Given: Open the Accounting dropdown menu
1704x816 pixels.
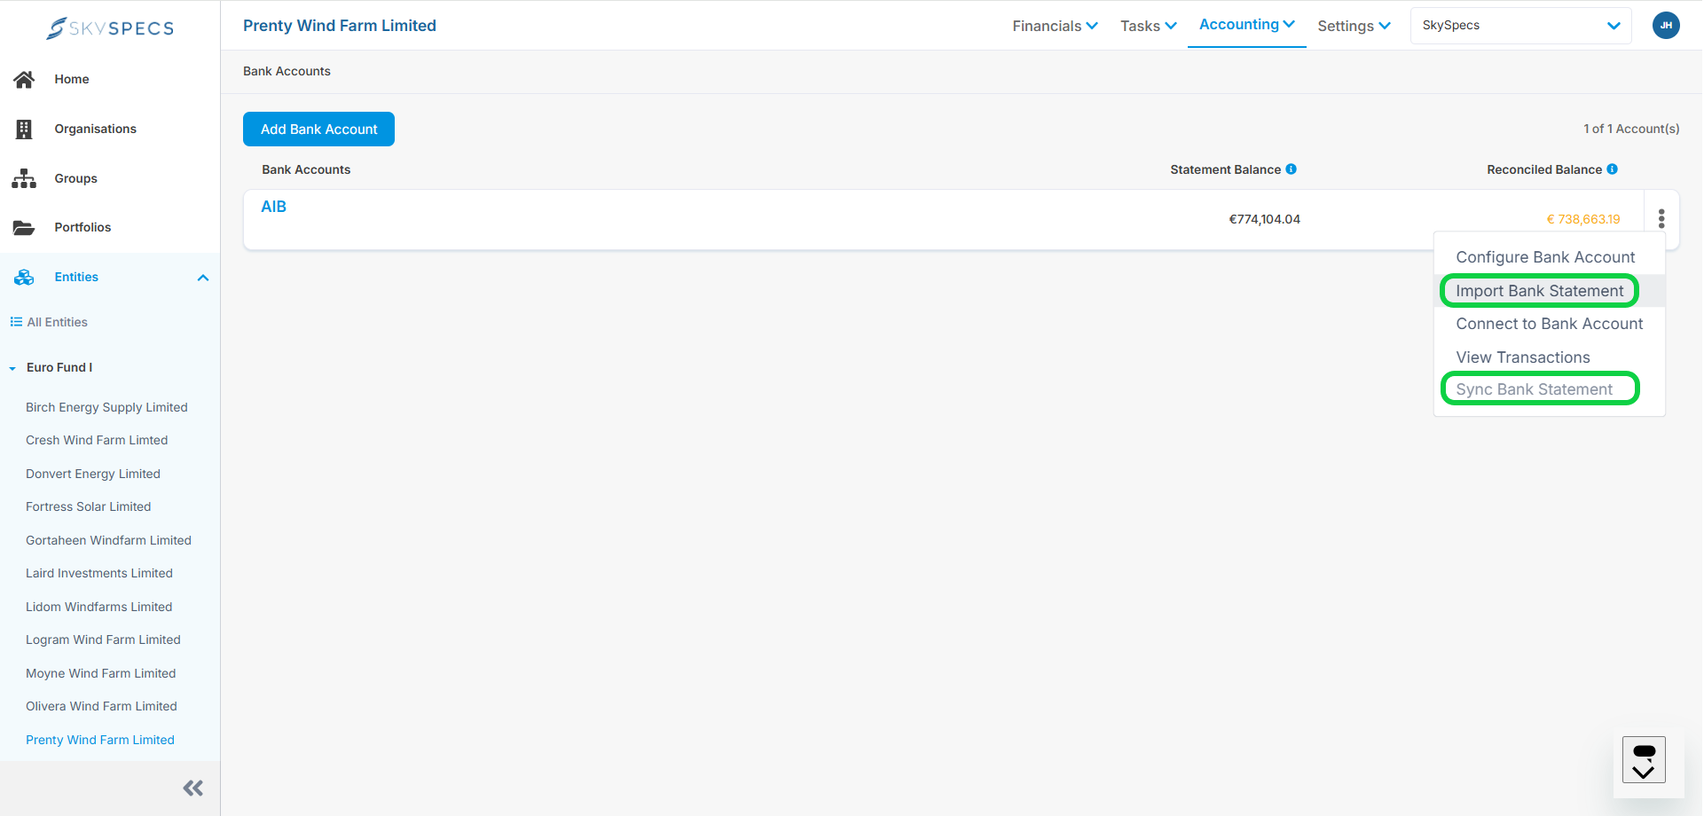Looking at the screenshot, I should 1247,24.
